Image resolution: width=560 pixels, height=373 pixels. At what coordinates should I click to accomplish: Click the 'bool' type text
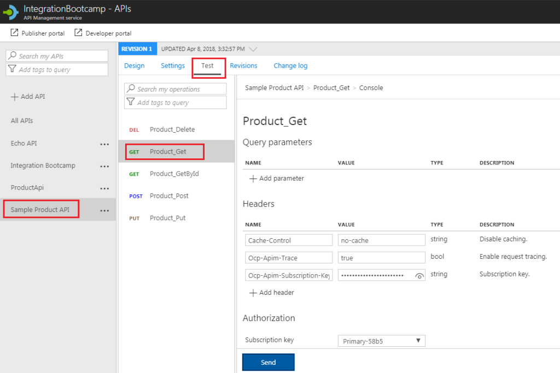point(437,256)
